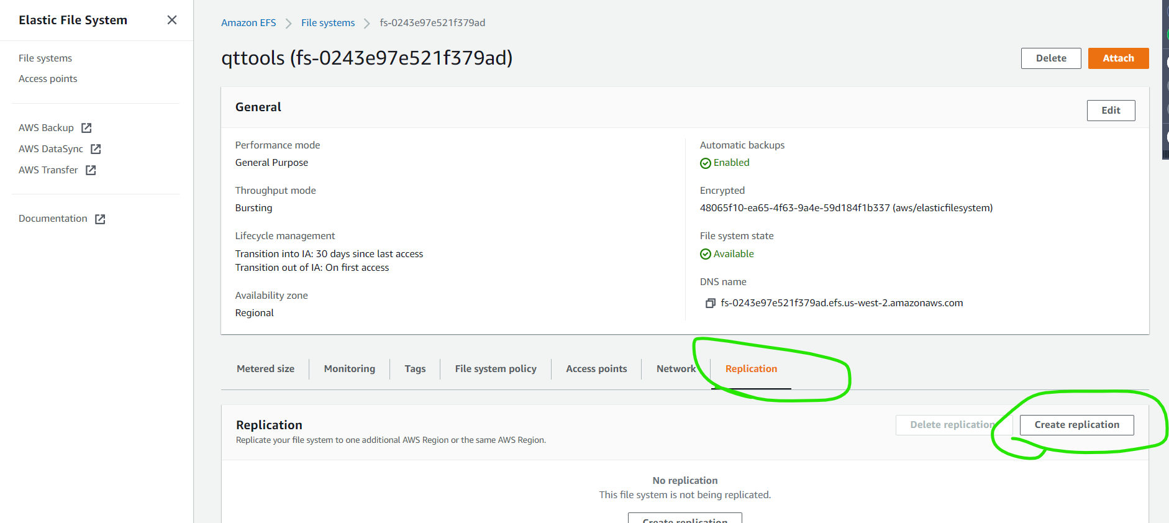Click the encryption key ID text
This screenshot has height=523, width=1169.
tap(846, 208)
